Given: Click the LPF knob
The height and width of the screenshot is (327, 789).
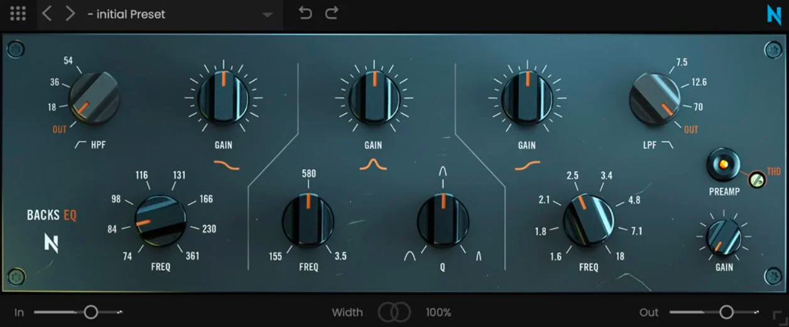Looking at the screenshot, I should (x=655, y=98).
